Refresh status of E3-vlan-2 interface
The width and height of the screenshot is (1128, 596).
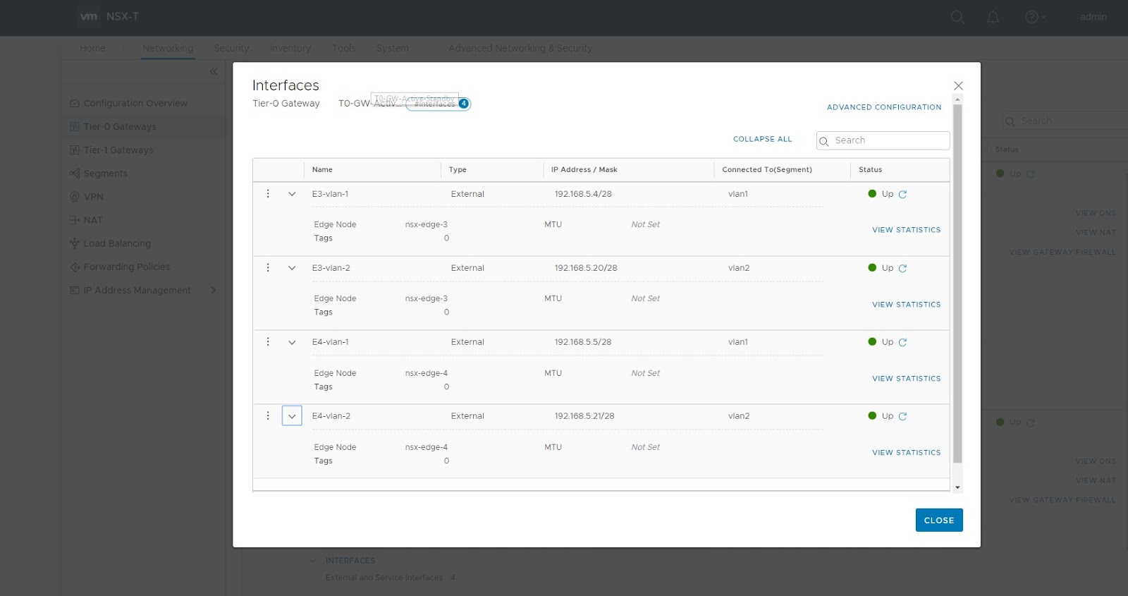[x=902, y=269]
